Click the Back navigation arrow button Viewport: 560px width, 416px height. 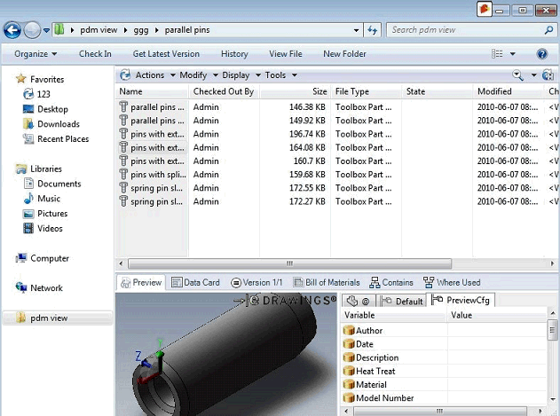[x=12, y=30]
